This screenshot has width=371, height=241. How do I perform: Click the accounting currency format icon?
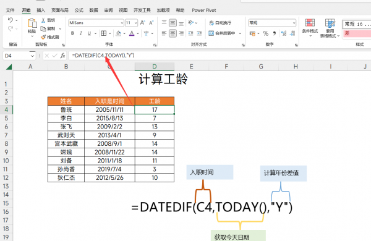tap(252, 33)
